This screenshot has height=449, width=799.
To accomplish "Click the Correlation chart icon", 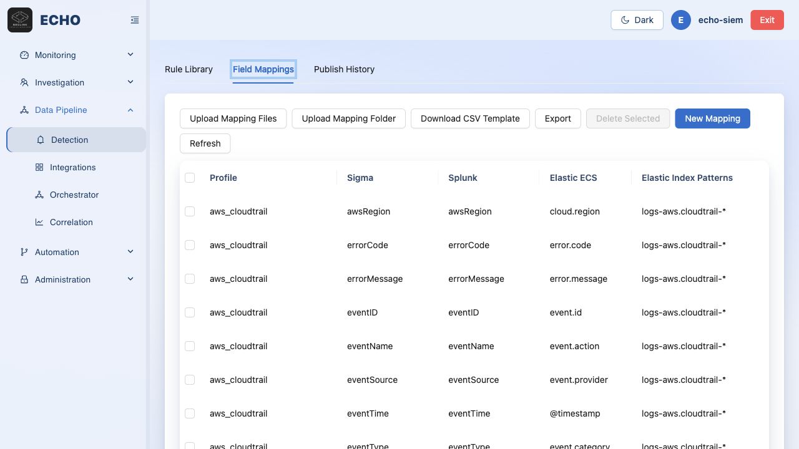I will [39, 222].
